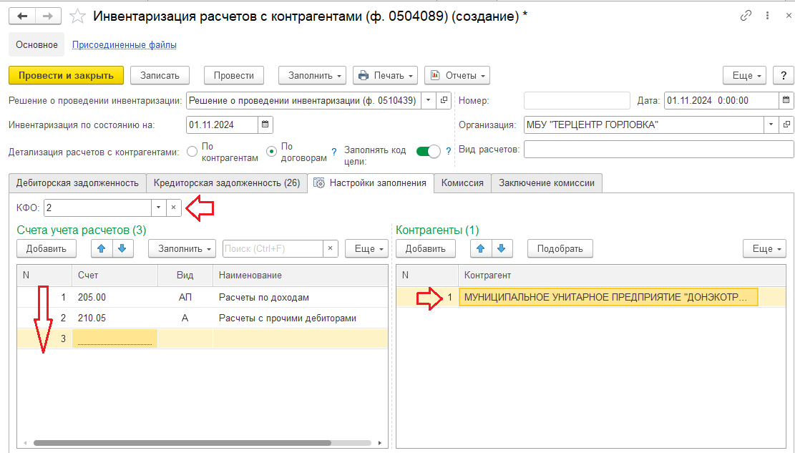795x453 pixels.
Task: Add document to favorites with the star
Action: coord(77,16)
